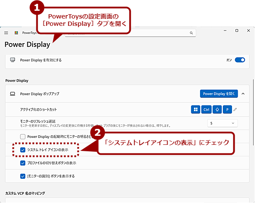
Task: Click the monitor icon beside enable Power Display
Action: pyautogui.click(x=13, y=60)
